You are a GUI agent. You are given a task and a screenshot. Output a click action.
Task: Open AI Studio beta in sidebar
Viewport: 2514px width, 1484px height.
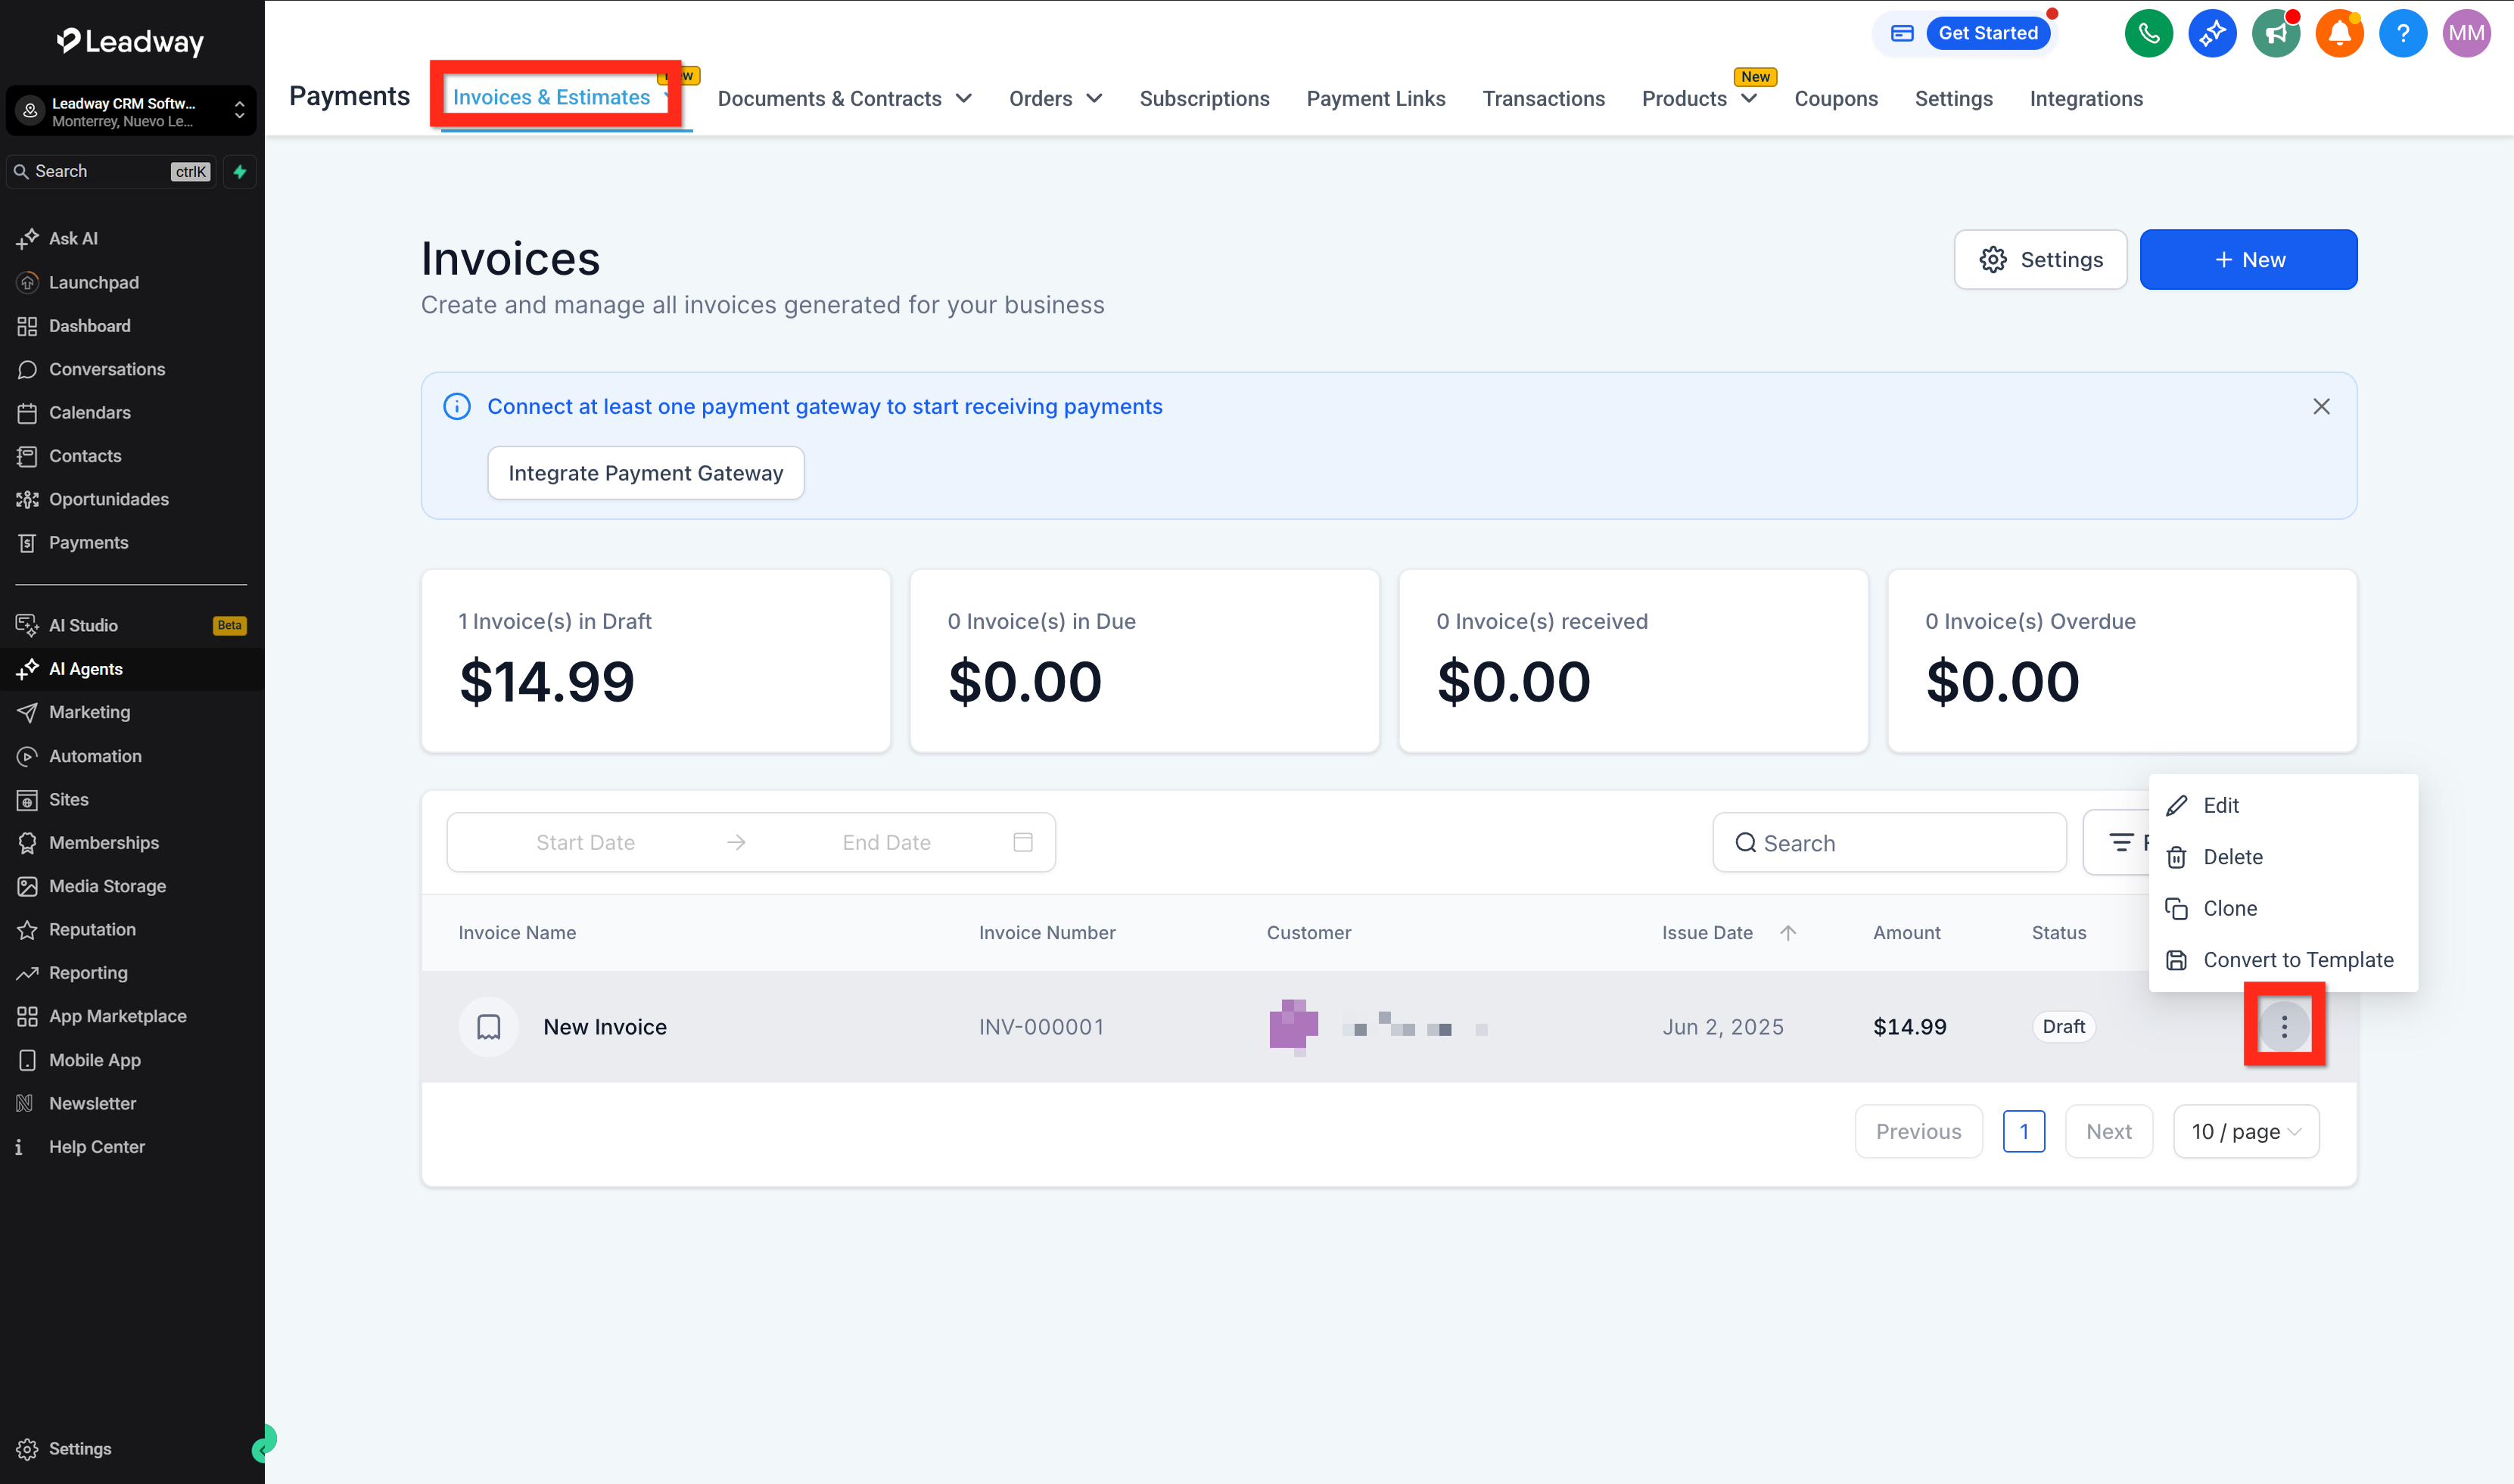click(x=130, y=625)
